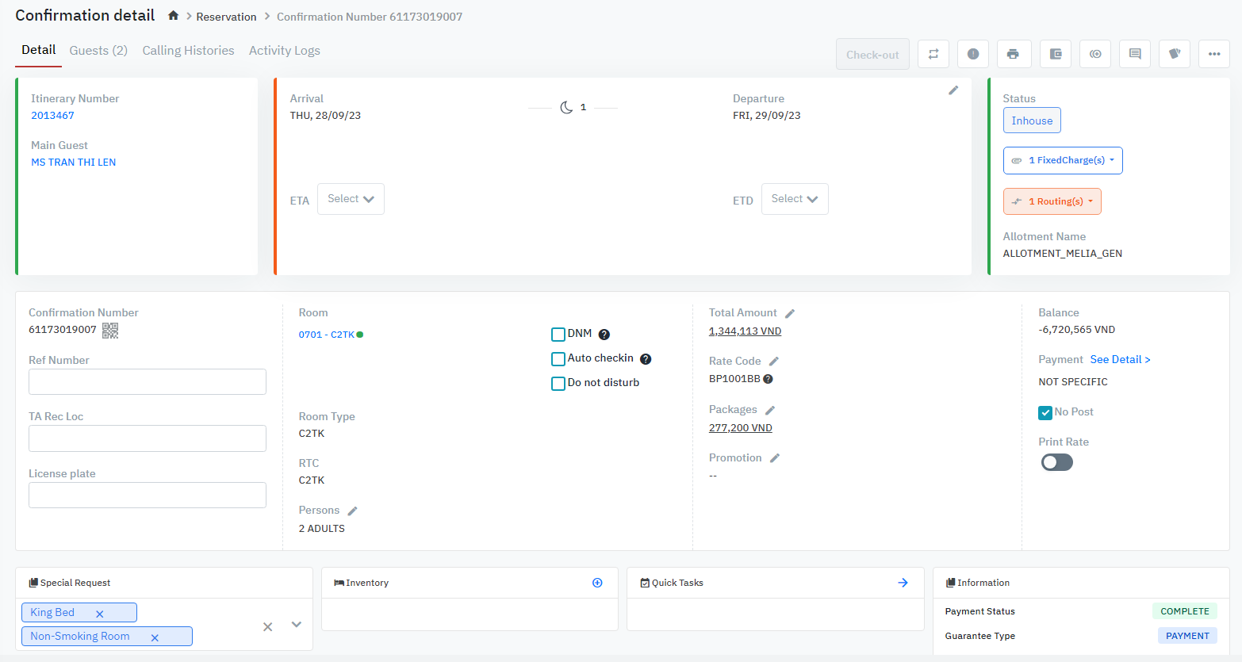Expand the 1 Routing(s) dropdown

click(x=1052, y=201)
